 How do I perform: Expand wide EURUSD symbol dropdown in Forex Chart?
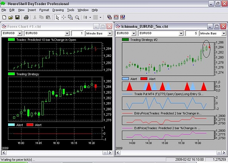(x=67, y=33)
